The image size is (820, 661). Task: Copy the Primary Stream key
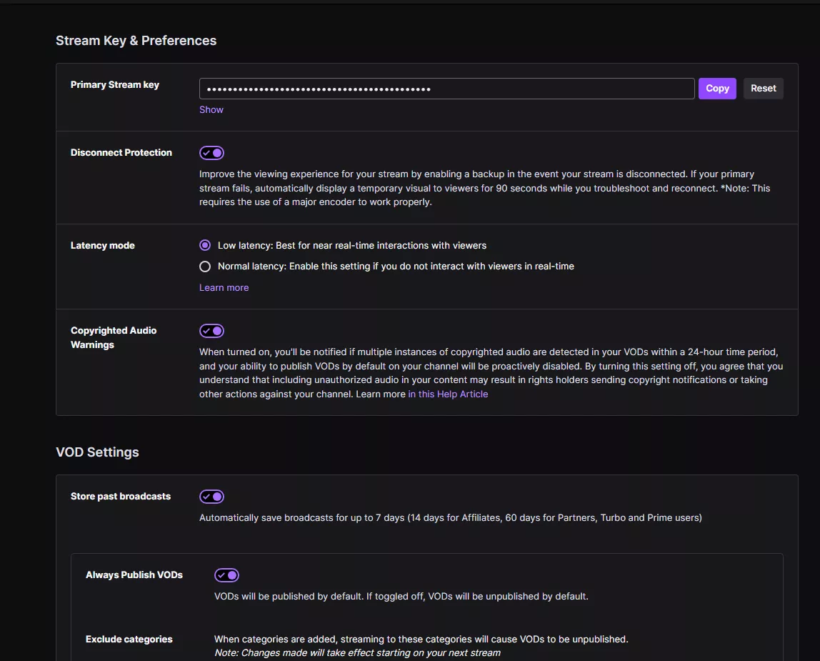pos(716,88)
